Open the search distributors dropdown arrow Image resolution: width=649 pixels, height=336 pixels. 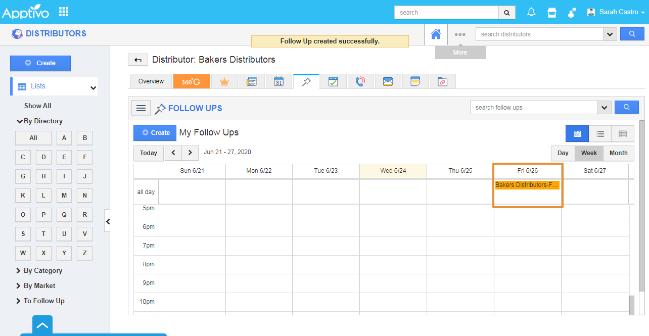[610, 34]
